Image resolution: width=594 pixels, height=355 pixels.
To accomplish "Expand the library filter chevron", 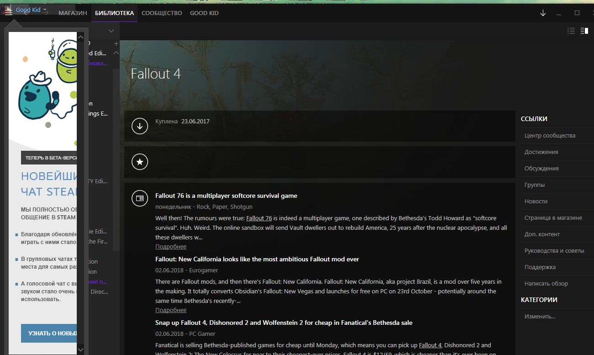I will pyautogui.click(x=111, y=31).
